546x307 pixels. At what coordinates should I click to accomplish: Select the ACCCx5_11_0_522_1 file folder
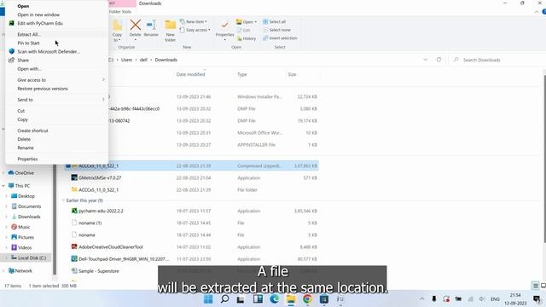tap(191, 189)
